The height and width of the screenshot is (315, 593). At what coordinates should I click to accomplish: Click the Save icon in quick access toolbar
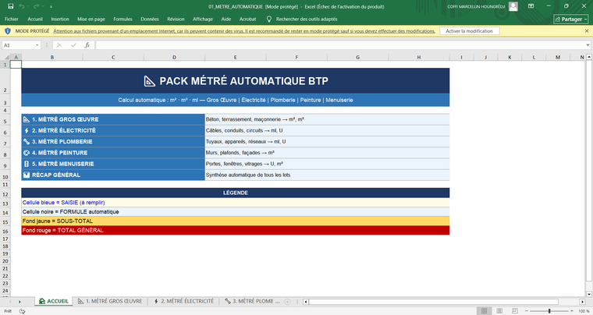(x=9, y=5)
